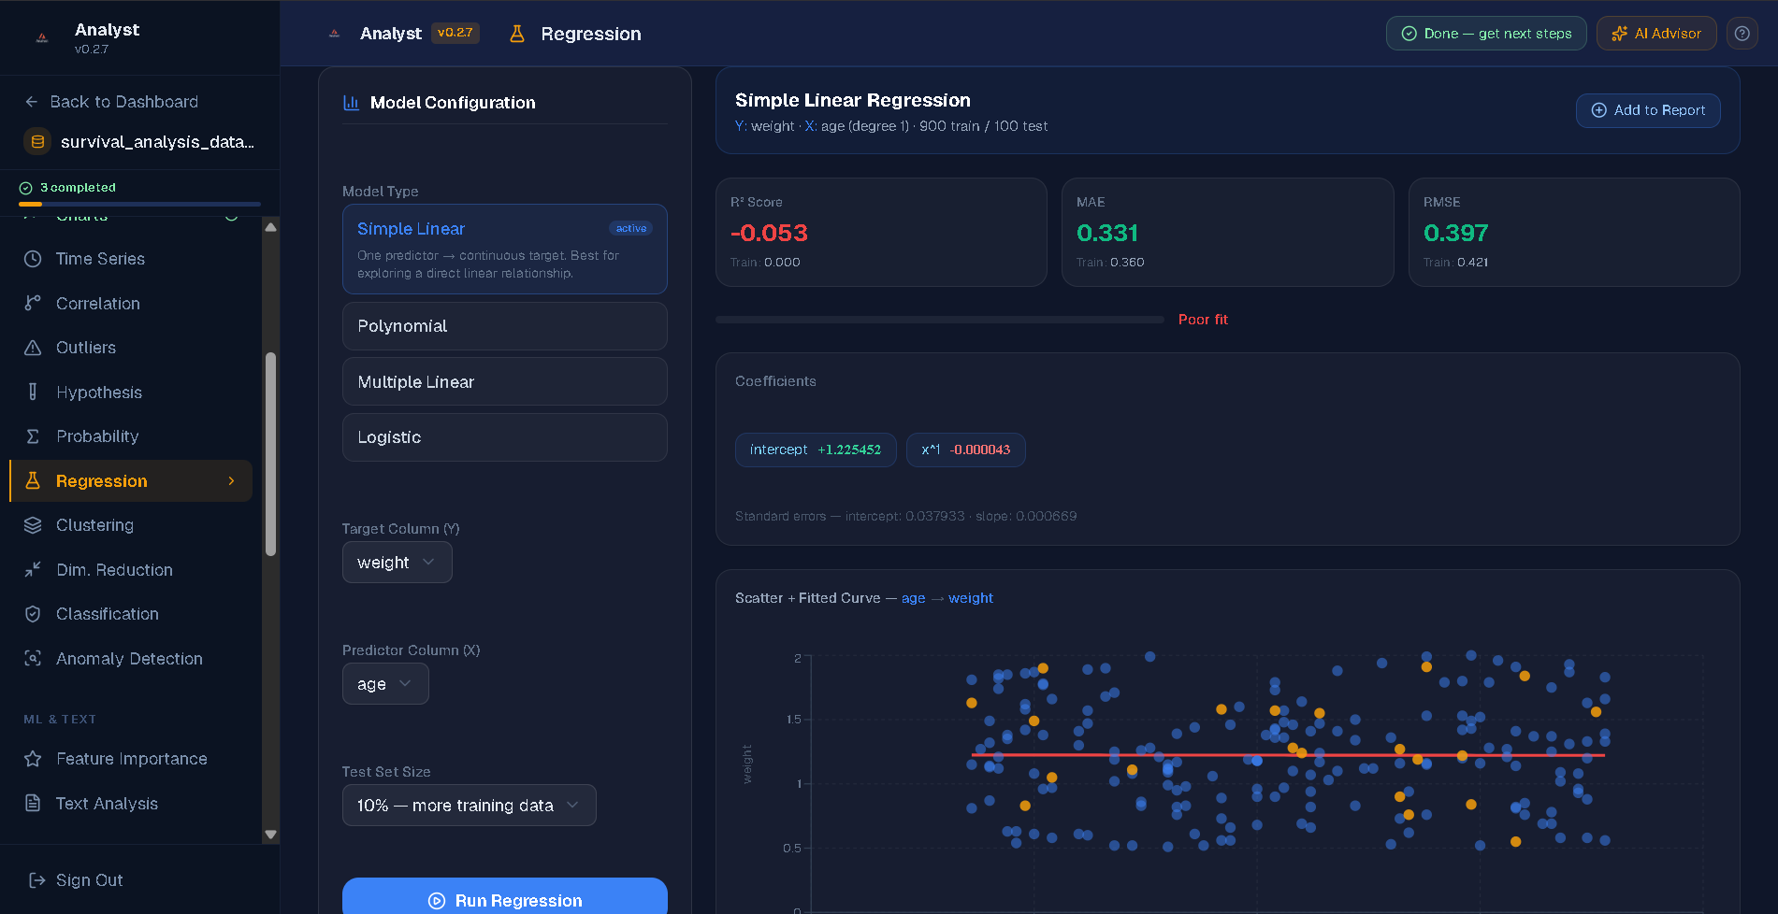Click the Anomaly Detection scan icon
The image size is (1778, 914).
tap(33, 658)
